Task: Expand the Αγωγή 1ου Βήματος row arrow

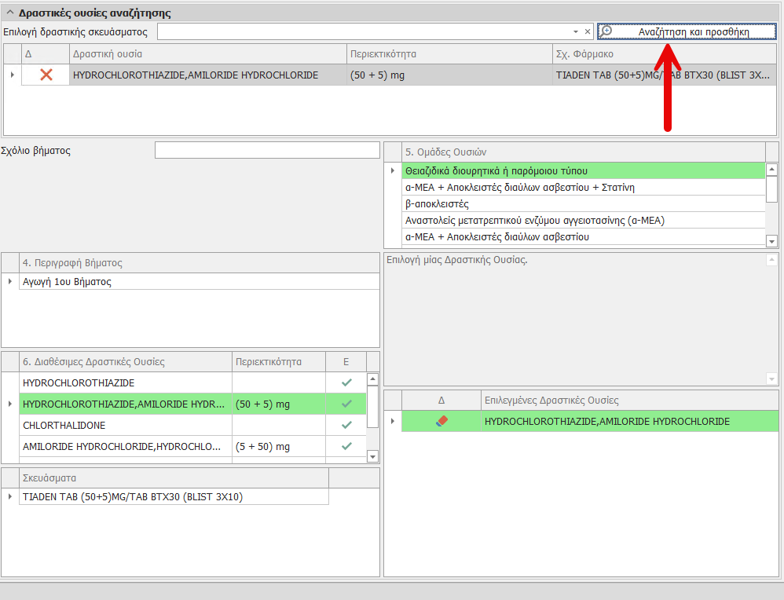Action: click(x=11, y=282)
